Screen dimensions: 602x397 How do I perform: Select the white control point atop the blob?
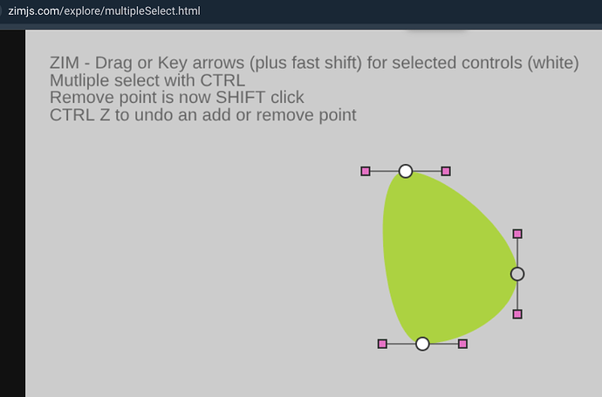tap(406, 171)
